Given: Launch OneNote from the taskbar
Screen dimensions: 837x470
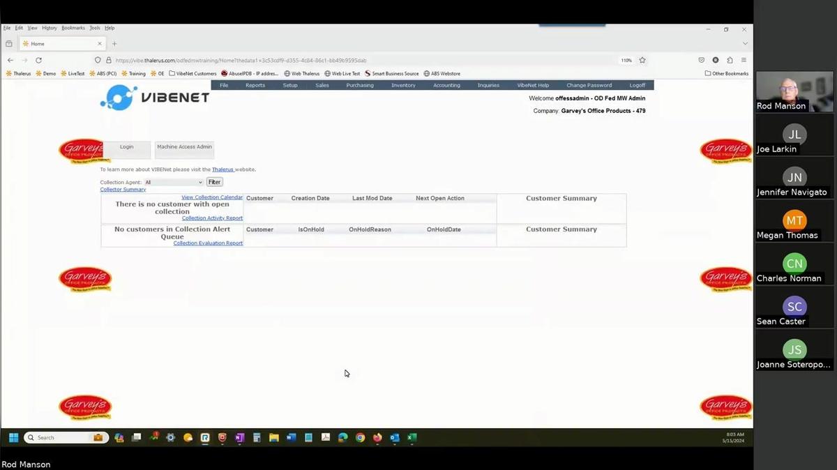Looking at the screenshot, I should pos(239,438).
